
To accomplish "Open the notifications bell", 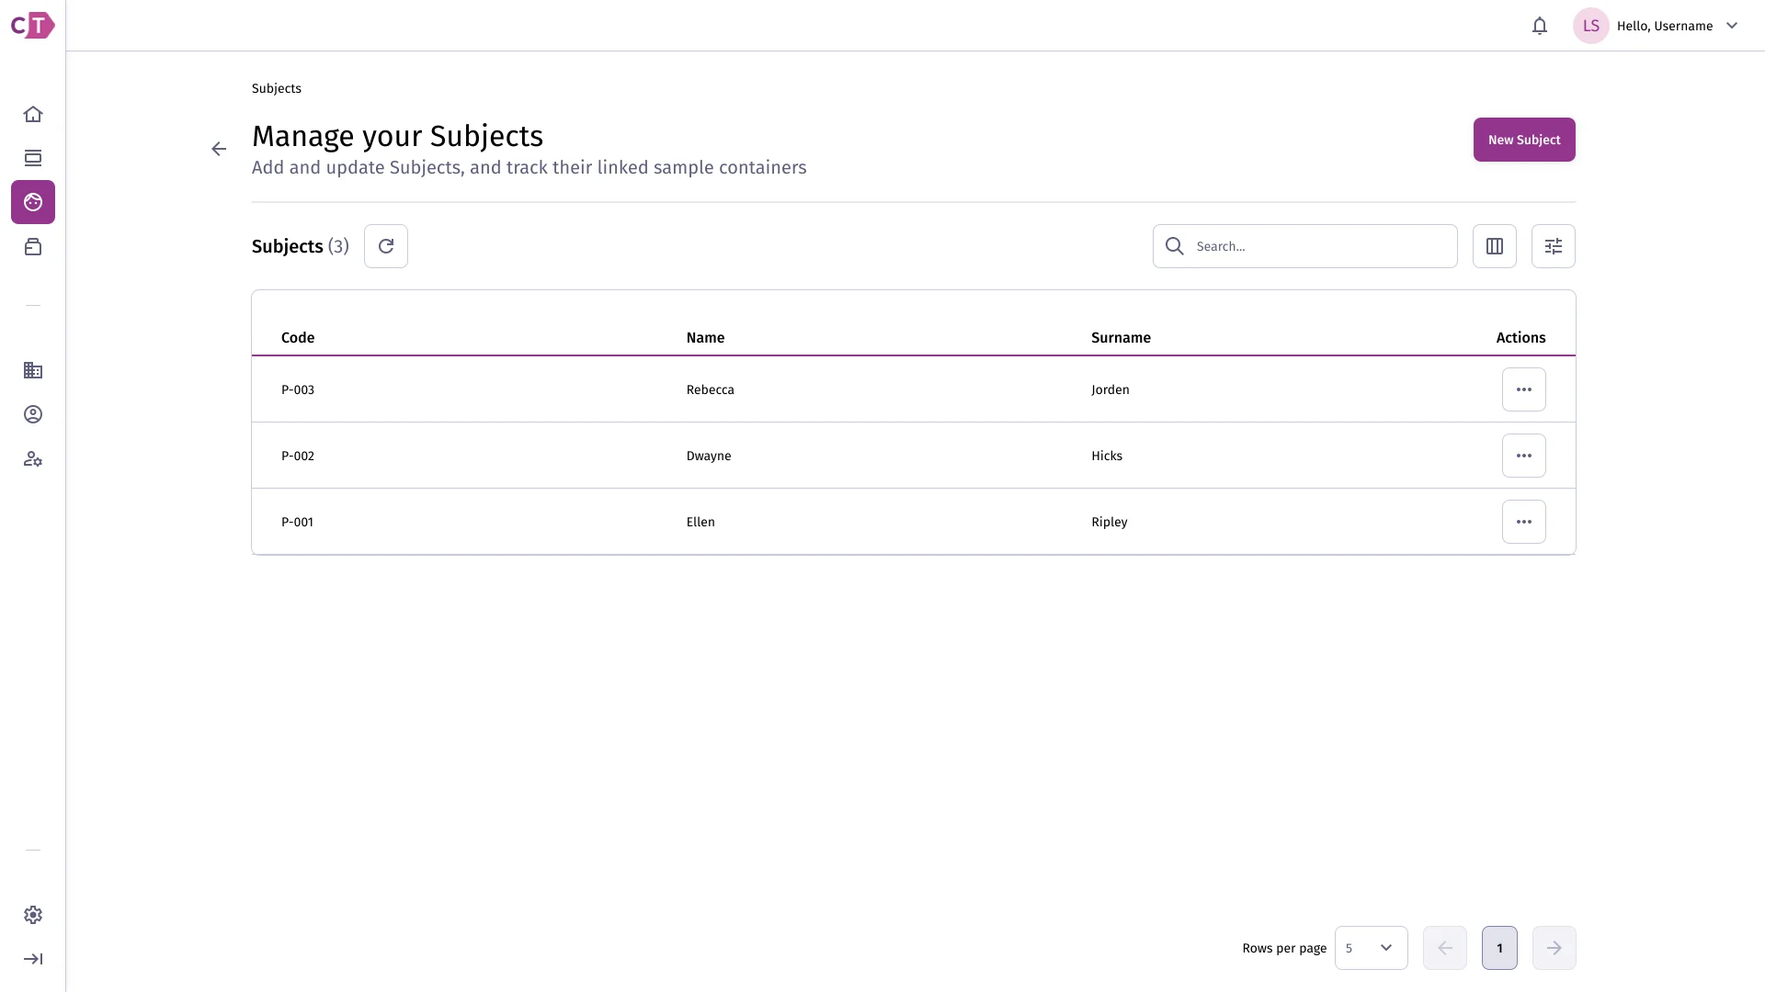I will (1540, 26).
